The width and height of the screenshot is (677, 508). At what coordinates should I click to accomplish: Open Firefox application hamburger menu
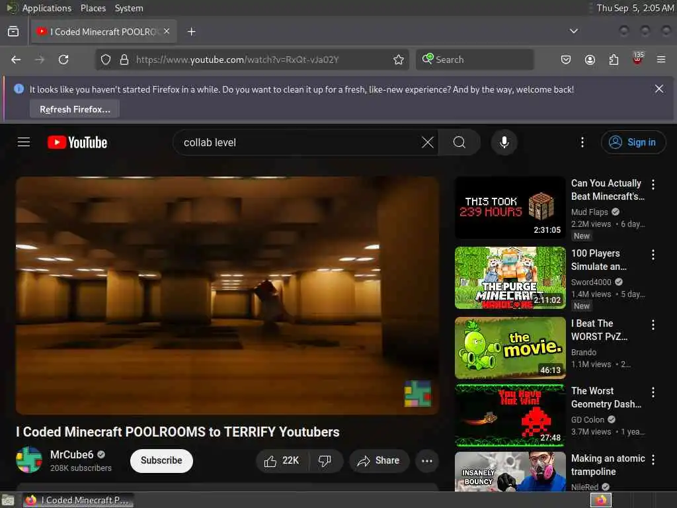pyautogui.click(x=661, y=59)
